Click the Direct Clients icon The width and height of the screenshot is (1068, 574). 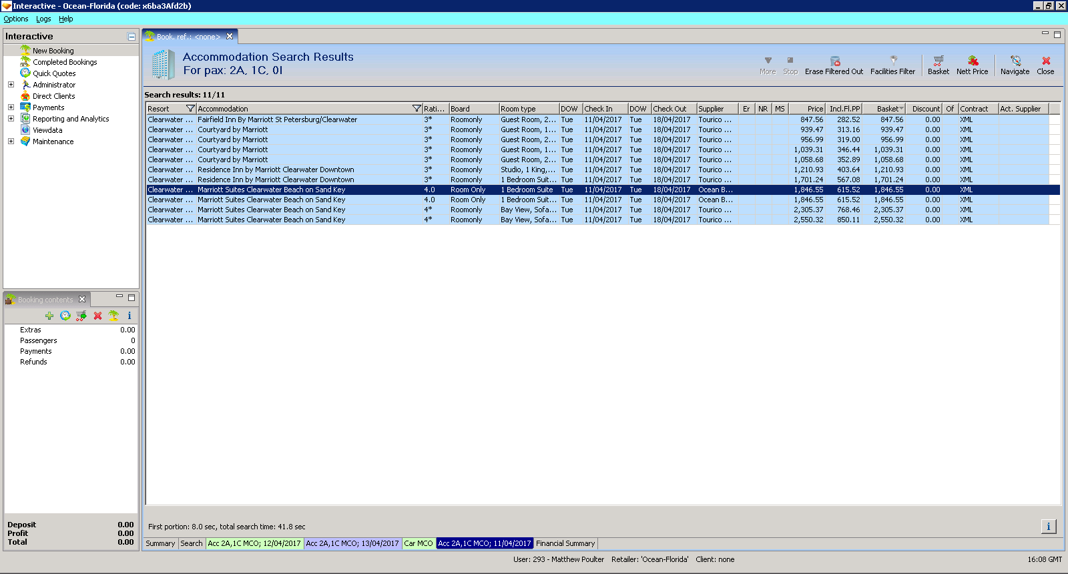(x=25, y=95)
